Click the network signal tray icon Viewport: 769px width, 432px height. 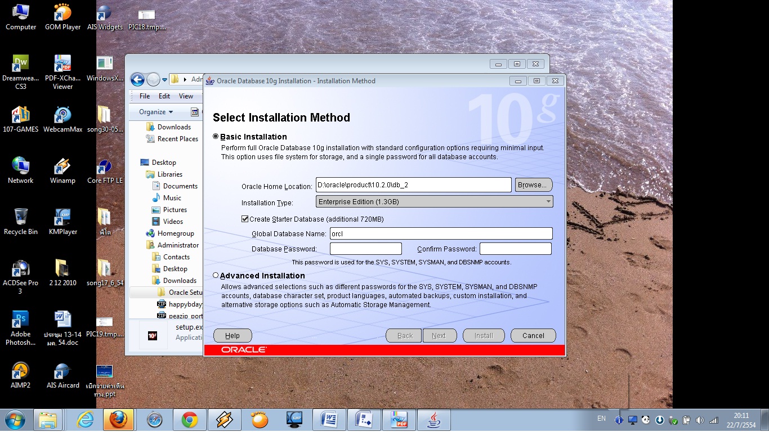(x=713, y=420)
